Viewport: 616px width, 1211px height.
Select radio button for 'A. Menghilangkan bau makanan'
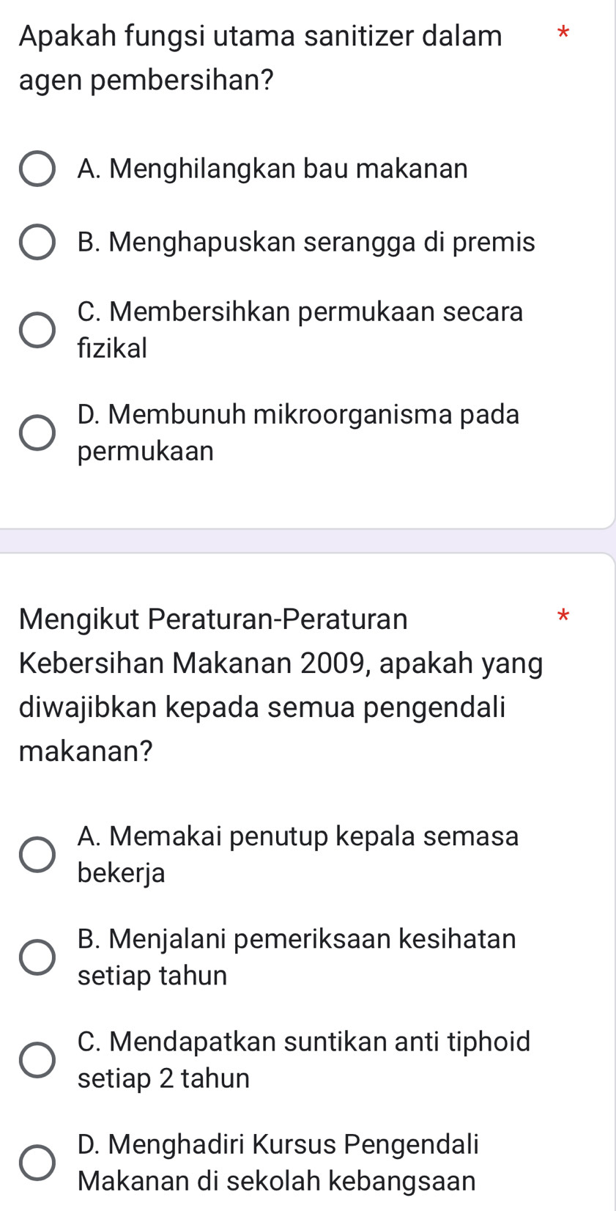click(37, 169)
